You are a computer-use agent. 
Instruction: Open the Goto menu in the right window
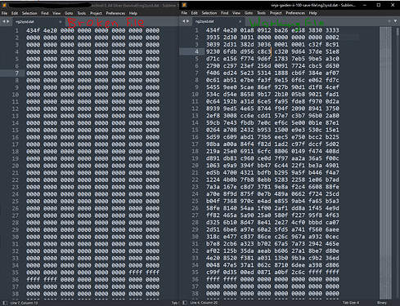[x=249, y=13]
